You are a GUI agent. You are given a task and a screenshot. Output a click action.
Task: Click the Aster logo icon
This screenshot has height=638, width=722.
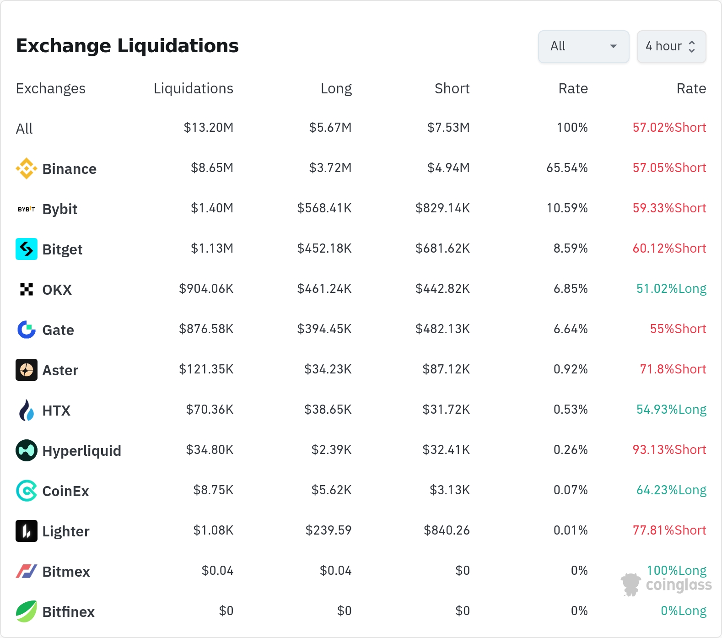[x=27, y=370]
